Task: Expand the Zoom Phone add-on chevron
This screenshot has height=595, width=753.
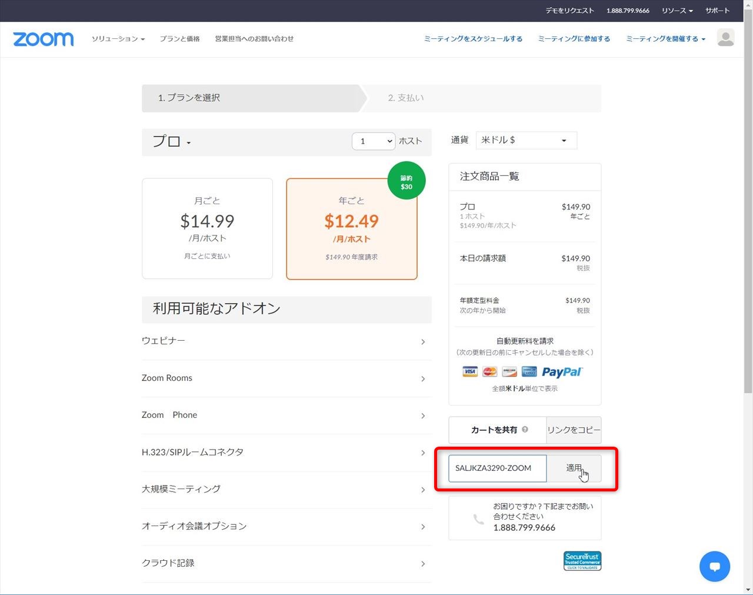Action: click(x=423, y=415)
